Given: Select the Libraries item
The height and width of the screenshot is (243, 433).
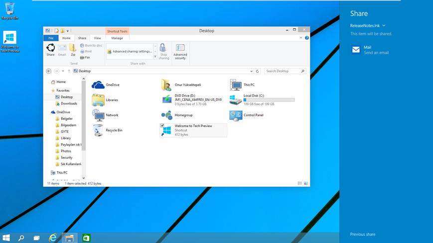Looking at the screenshot, I should pos(105,100).
